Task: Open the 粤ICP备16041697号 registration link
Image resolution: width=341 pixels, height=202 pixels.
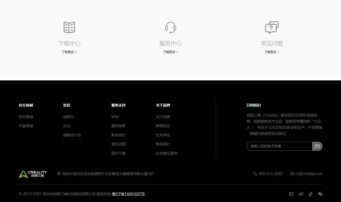Action: (x=128, y=194)
